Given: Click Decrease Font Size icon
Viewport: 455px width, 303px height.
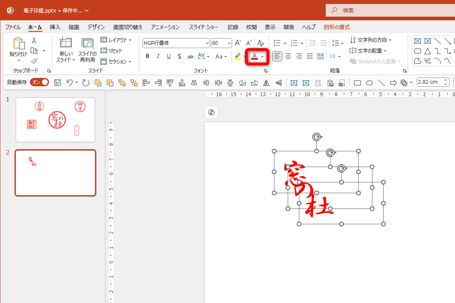Looking at the screenshot, I should [249, 43].
